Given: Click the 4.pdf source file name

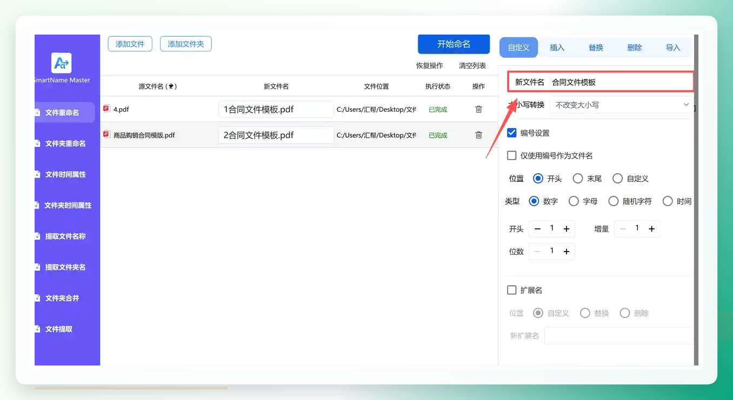Looking at the screenshot, I should point(121,110).
